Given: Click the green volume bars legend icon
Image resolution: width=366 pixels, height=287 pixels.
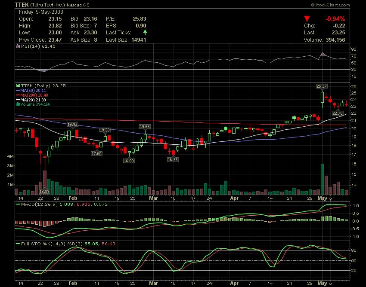Looking at the screenshot, I should [x=18, y=104].
